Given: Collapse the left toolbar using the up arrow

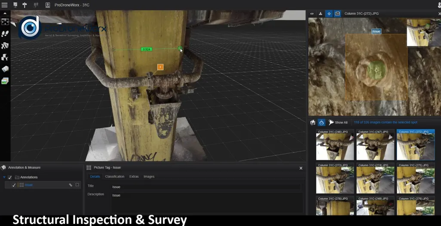Looking at the screenshot, I should click(5, 13).
